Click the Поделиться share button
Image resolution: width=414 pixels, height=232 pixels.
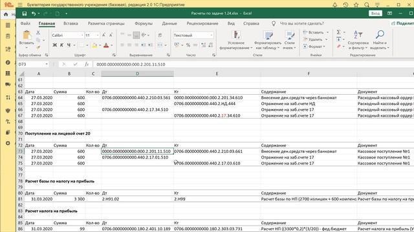pos(402,23)
